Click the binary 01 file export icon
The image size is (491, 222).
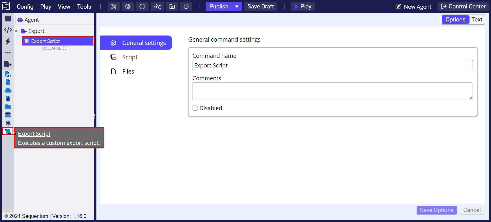tap(8, 82)
